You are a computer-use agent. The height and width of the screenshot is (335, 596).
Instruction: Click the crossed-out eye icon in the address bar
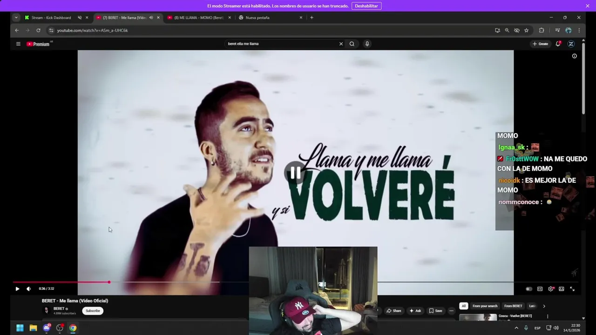click(517, 30)
